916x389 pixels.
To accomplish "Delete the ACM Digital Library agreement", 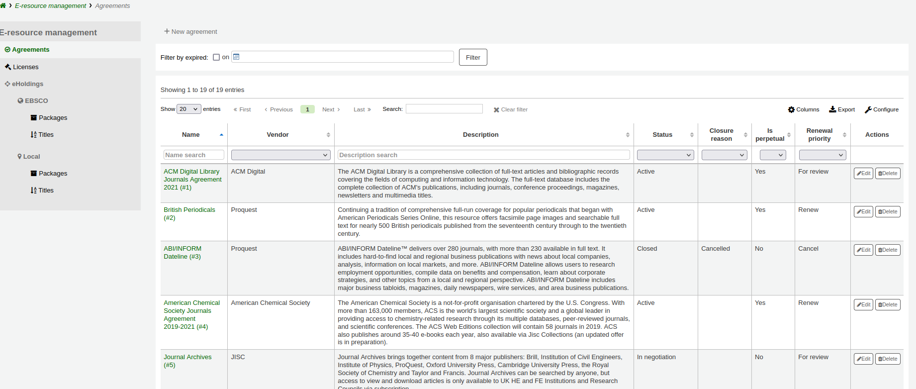I will [x=888, y=174].
